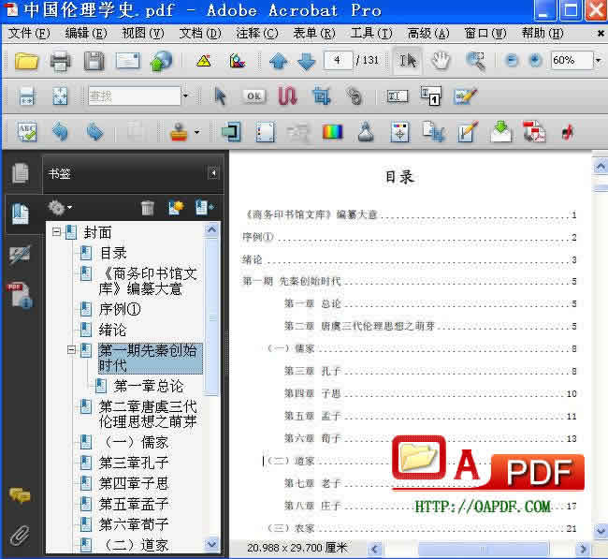Choose the text Select tool
Viewport: 608px width, 559px height.
click(407, 61)
